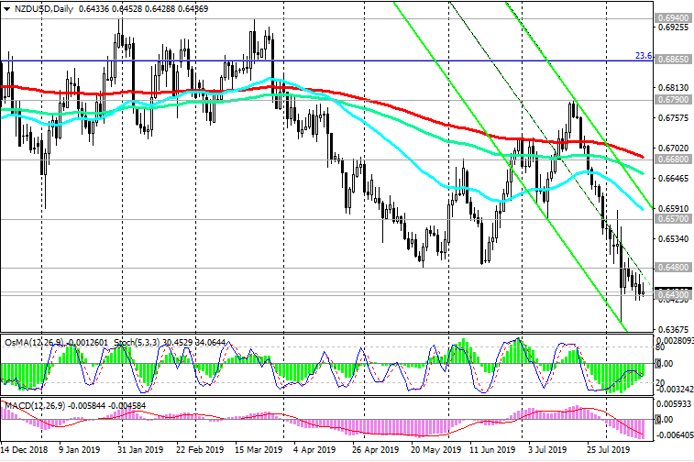This screenshot has height=462, width=694.
Task: Click the 0.63675 price axis value
Action: point(675,329)
